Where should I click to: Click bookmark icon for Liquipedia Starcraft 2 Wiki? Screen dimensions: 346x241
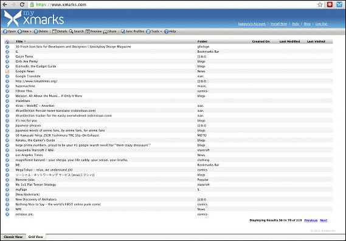7,150
